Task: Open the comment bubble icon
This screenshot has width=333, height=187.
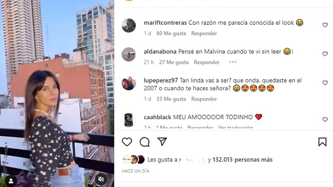Action: click(x=145, y=142)
